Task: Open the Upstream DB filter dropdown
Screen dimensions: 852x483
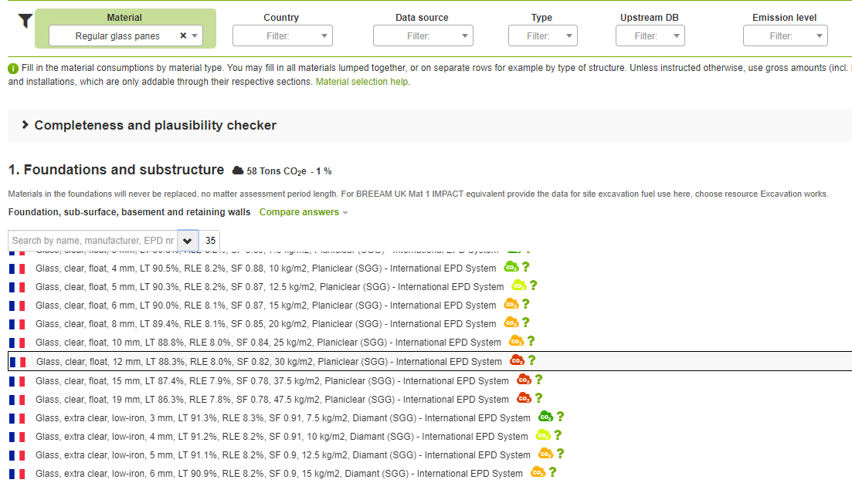Action: (x=650, y=35)
